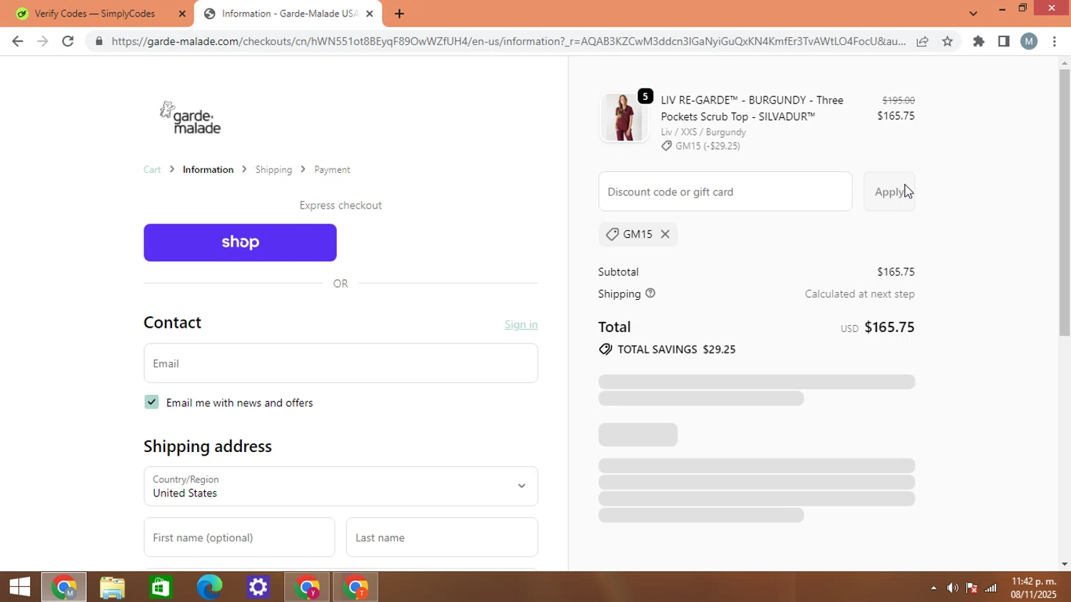
Task: Click the scrollbar down arrow
Action: [1065, 564]
